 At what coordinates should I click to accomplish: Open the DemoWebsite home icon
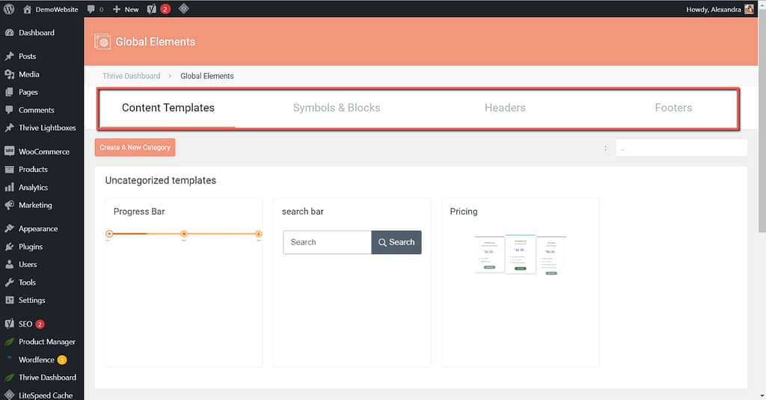click(x=28, y=9)
